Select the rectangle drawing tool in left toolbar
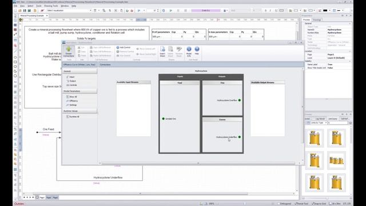This screenshot has width=366, height=206. [15, 62]
